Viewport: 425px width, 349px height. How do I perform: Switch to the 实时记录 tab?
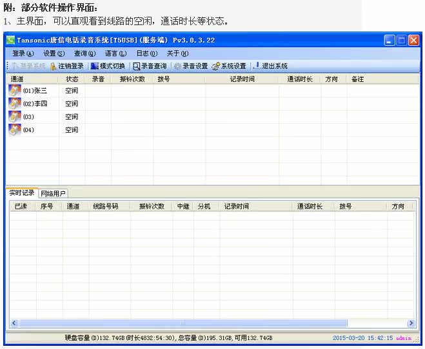click(22, 193)
